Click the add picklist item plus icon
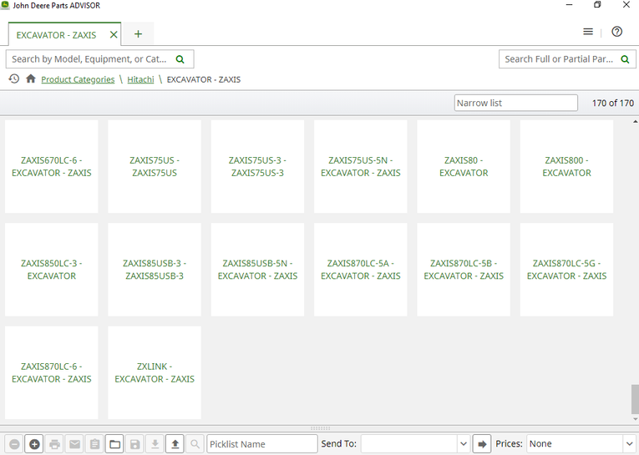The height and width of the screenshot is (455, 639). point(34,444)
